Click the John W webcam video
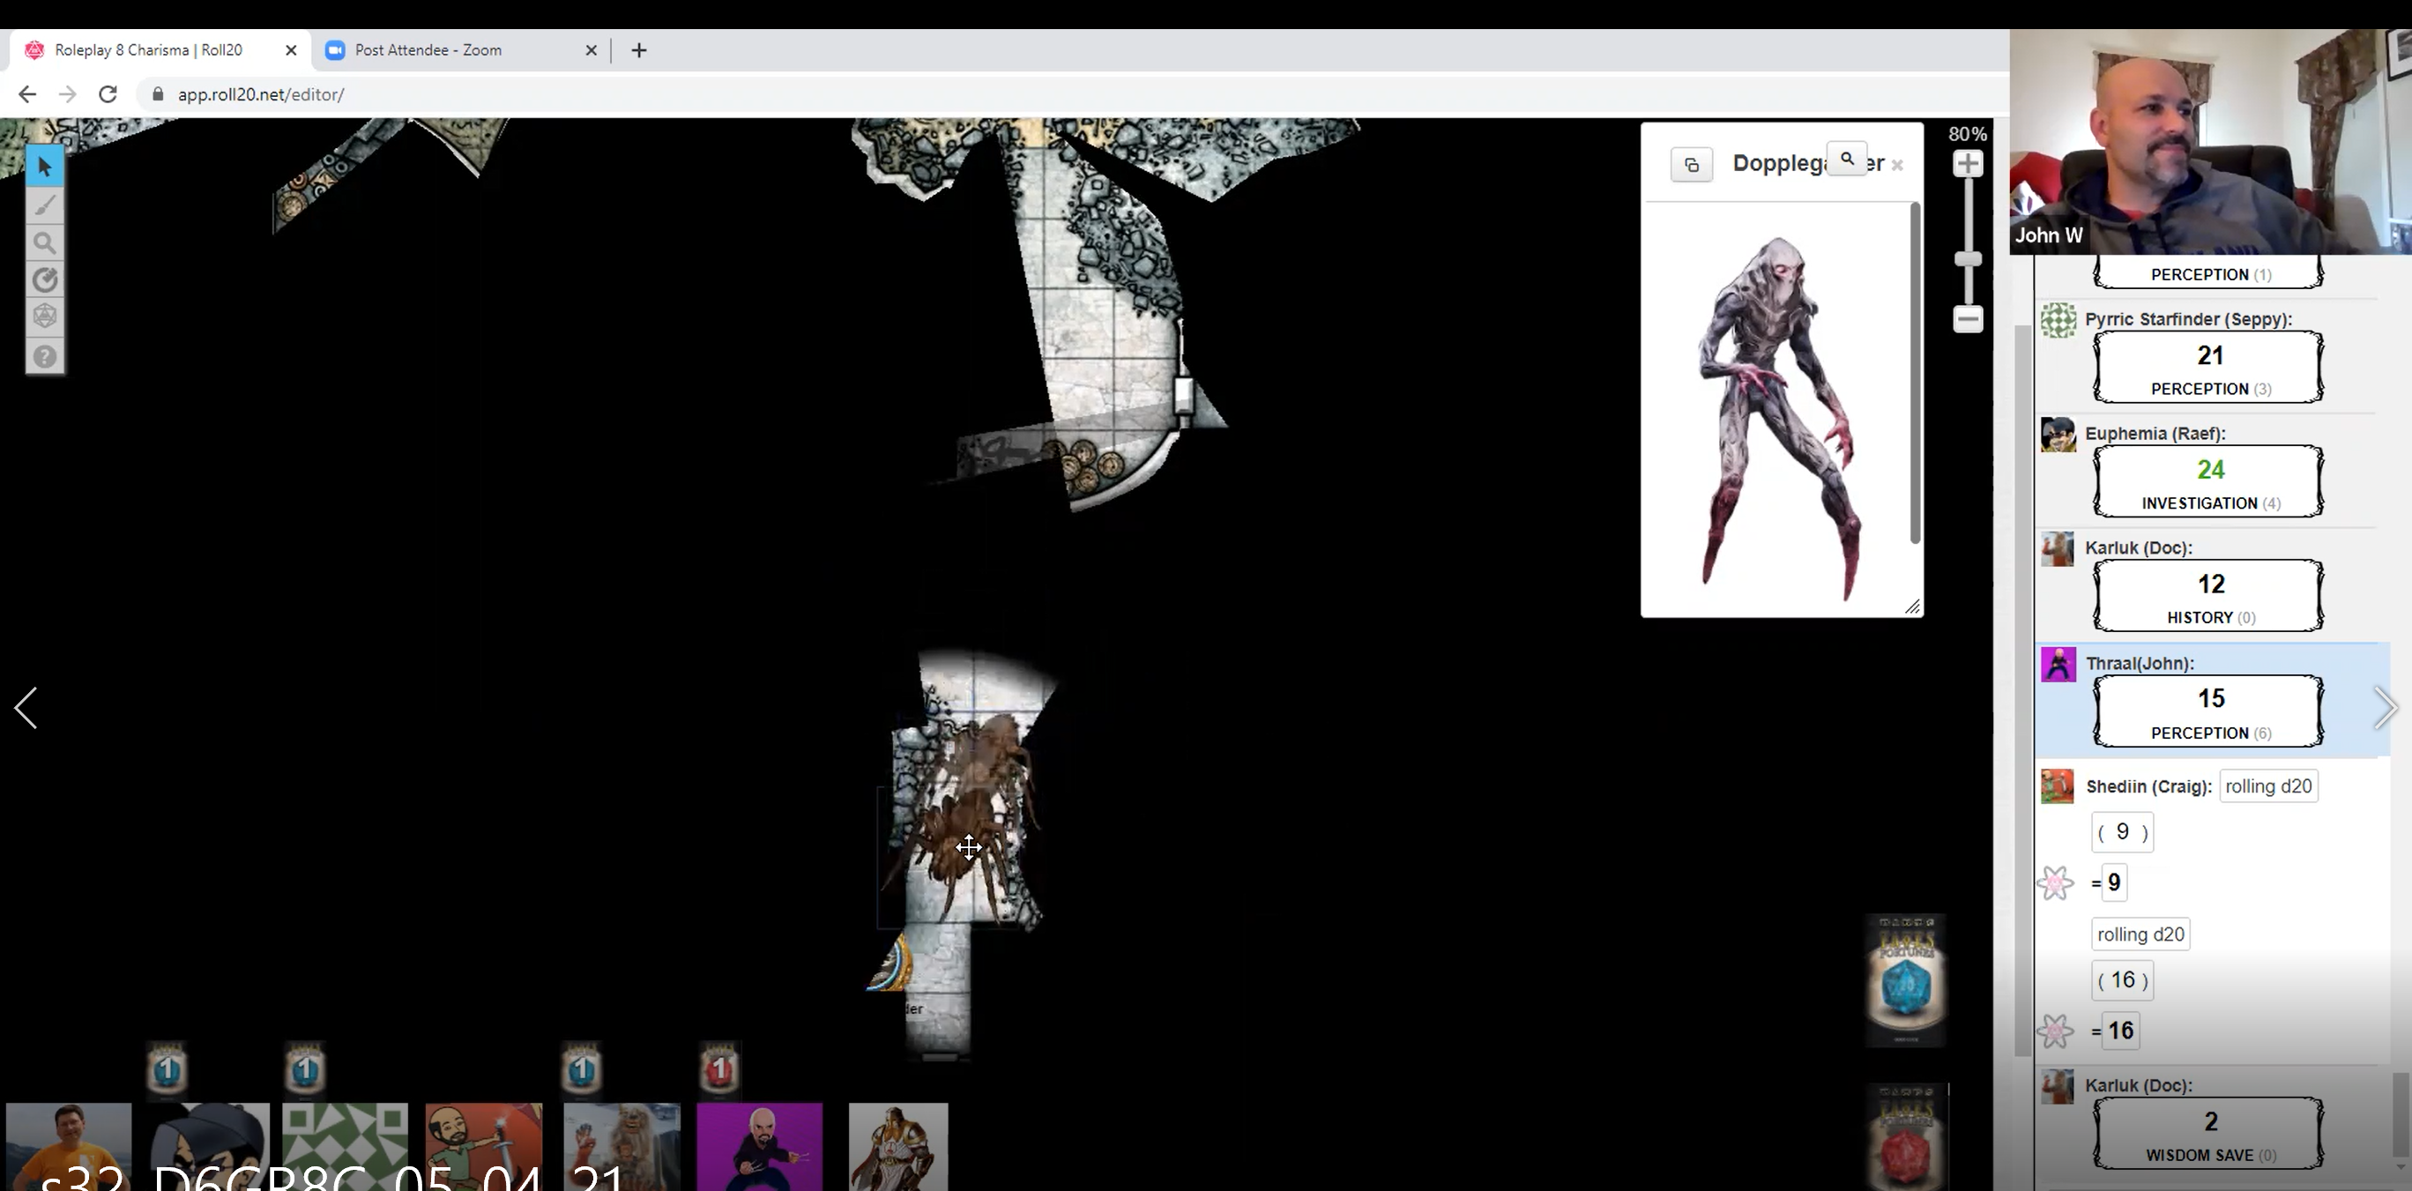 click(x=2211, y=141)
